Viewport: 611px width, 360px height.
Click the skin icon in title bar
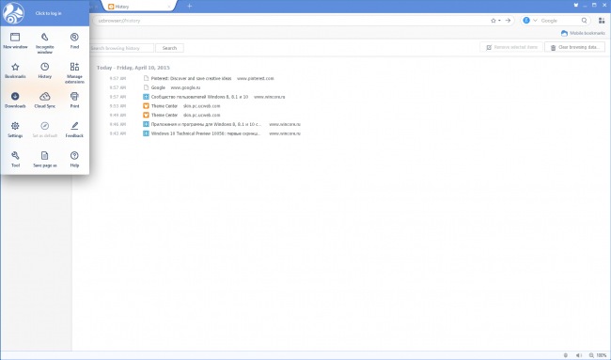[576, 5]
